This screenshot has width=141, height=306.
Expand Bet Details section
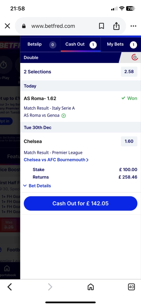click(x=37, y=186)
